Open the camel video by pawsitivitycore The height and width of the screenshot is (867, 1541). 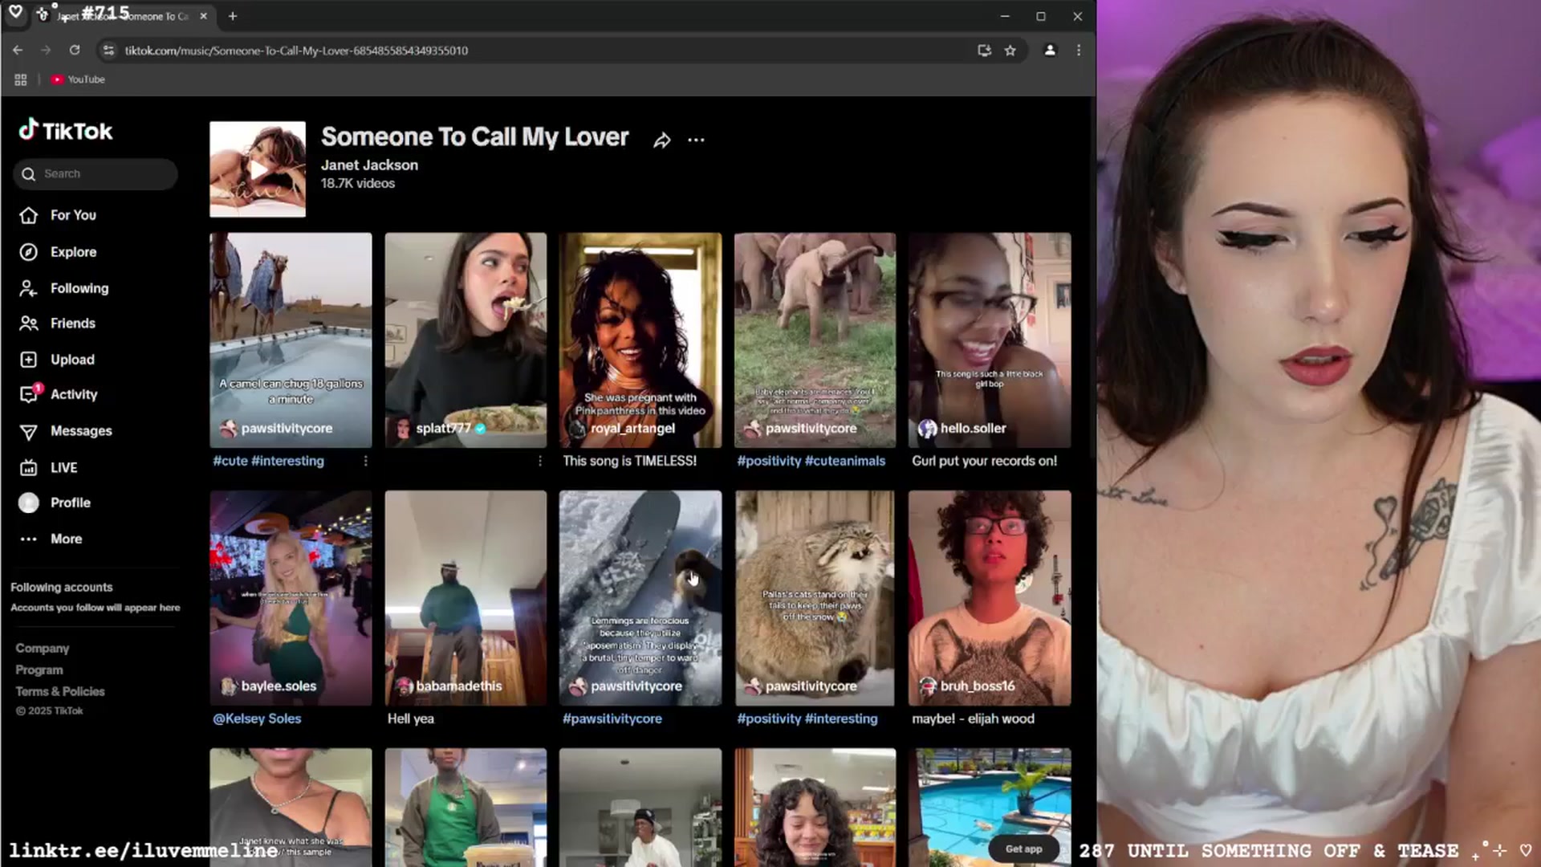[291, 340]
